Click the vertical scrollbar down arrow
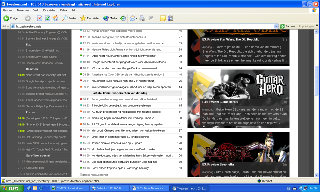 pos(316,175)
